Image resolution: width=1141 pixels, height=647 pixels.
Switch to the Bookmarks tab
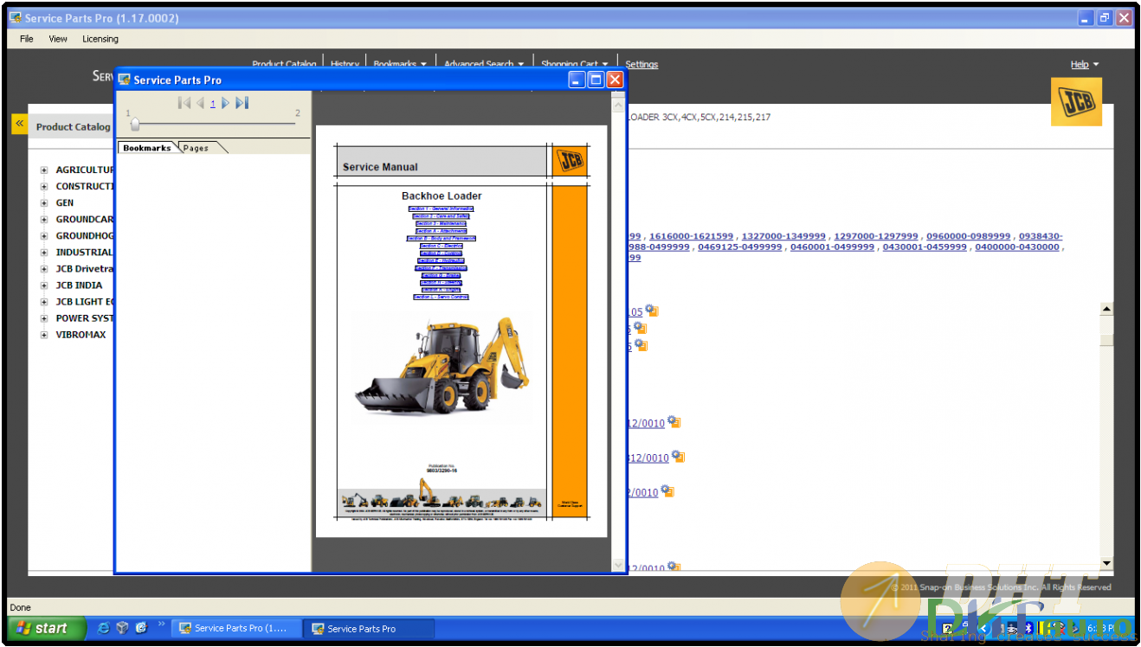click(x=147, y=148)
